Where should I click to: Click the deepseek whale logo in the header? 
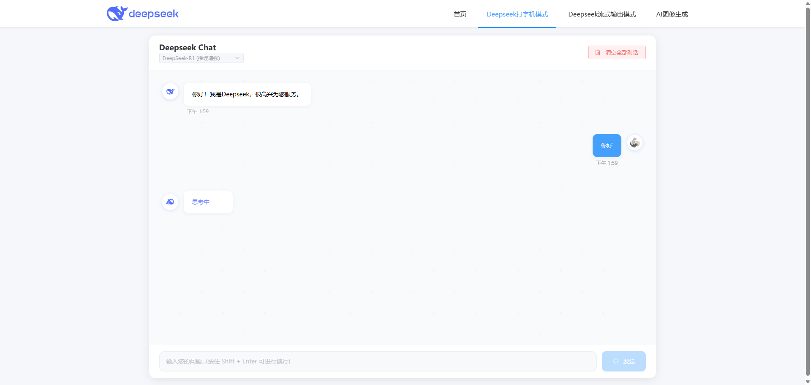point(117,14)
